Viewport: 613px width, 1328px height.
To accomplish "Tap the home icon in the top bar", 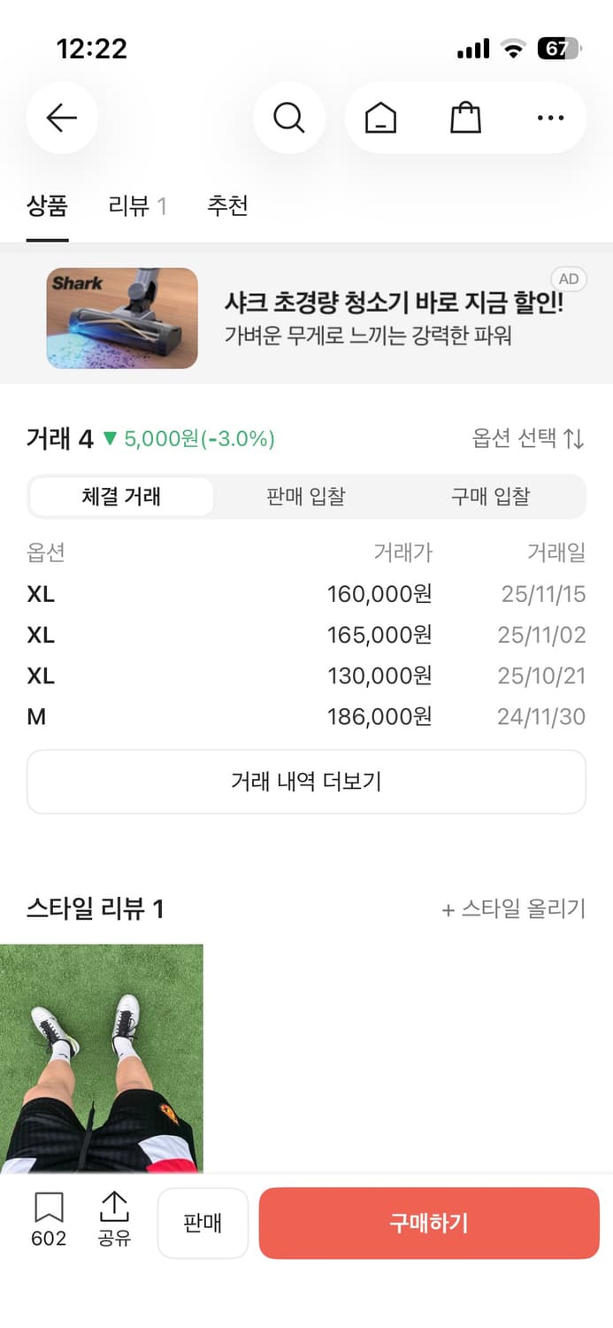I will coord(379,118).
